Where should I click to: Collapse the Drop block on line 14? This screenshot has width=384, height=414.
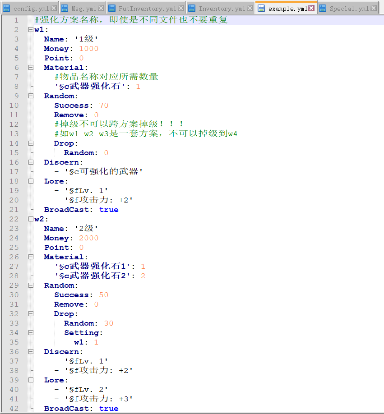point(31,143)
